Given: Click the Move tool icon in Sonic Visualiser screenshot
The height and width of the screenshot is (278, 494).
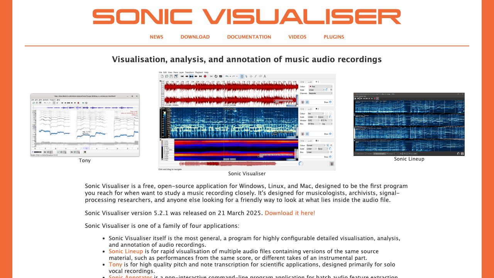Looking at the screenshot, I should point(251,76).
